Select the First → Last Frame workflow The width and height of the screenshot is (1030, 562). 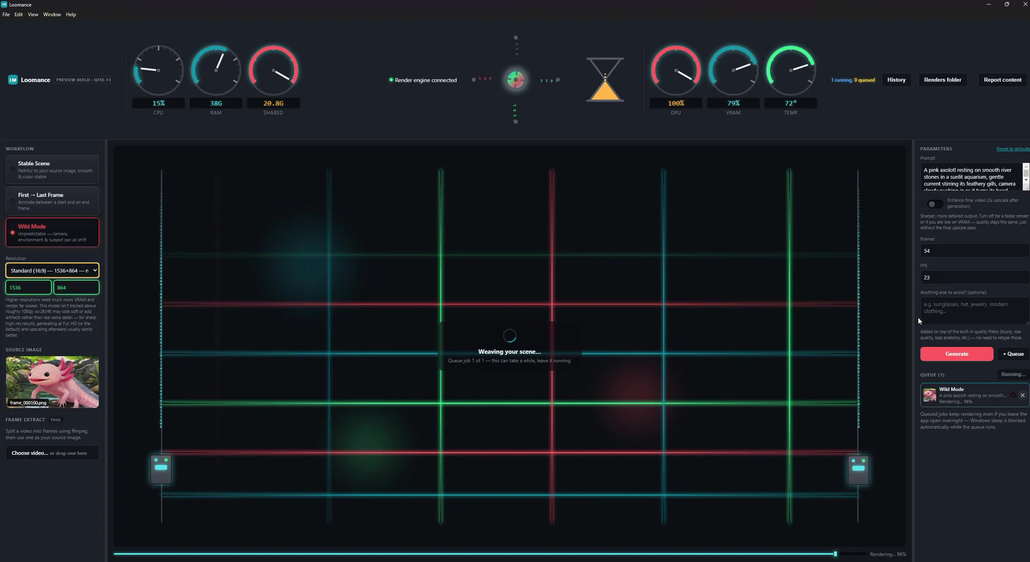coord(52,201)
